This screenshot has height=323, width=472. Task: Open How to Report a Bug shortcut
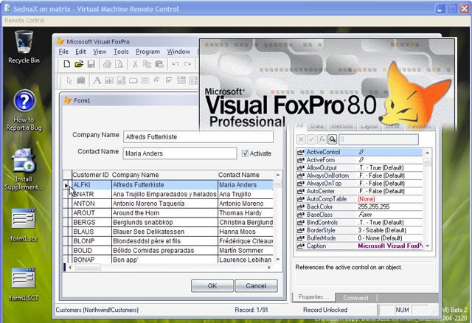(x=24, y=110)
